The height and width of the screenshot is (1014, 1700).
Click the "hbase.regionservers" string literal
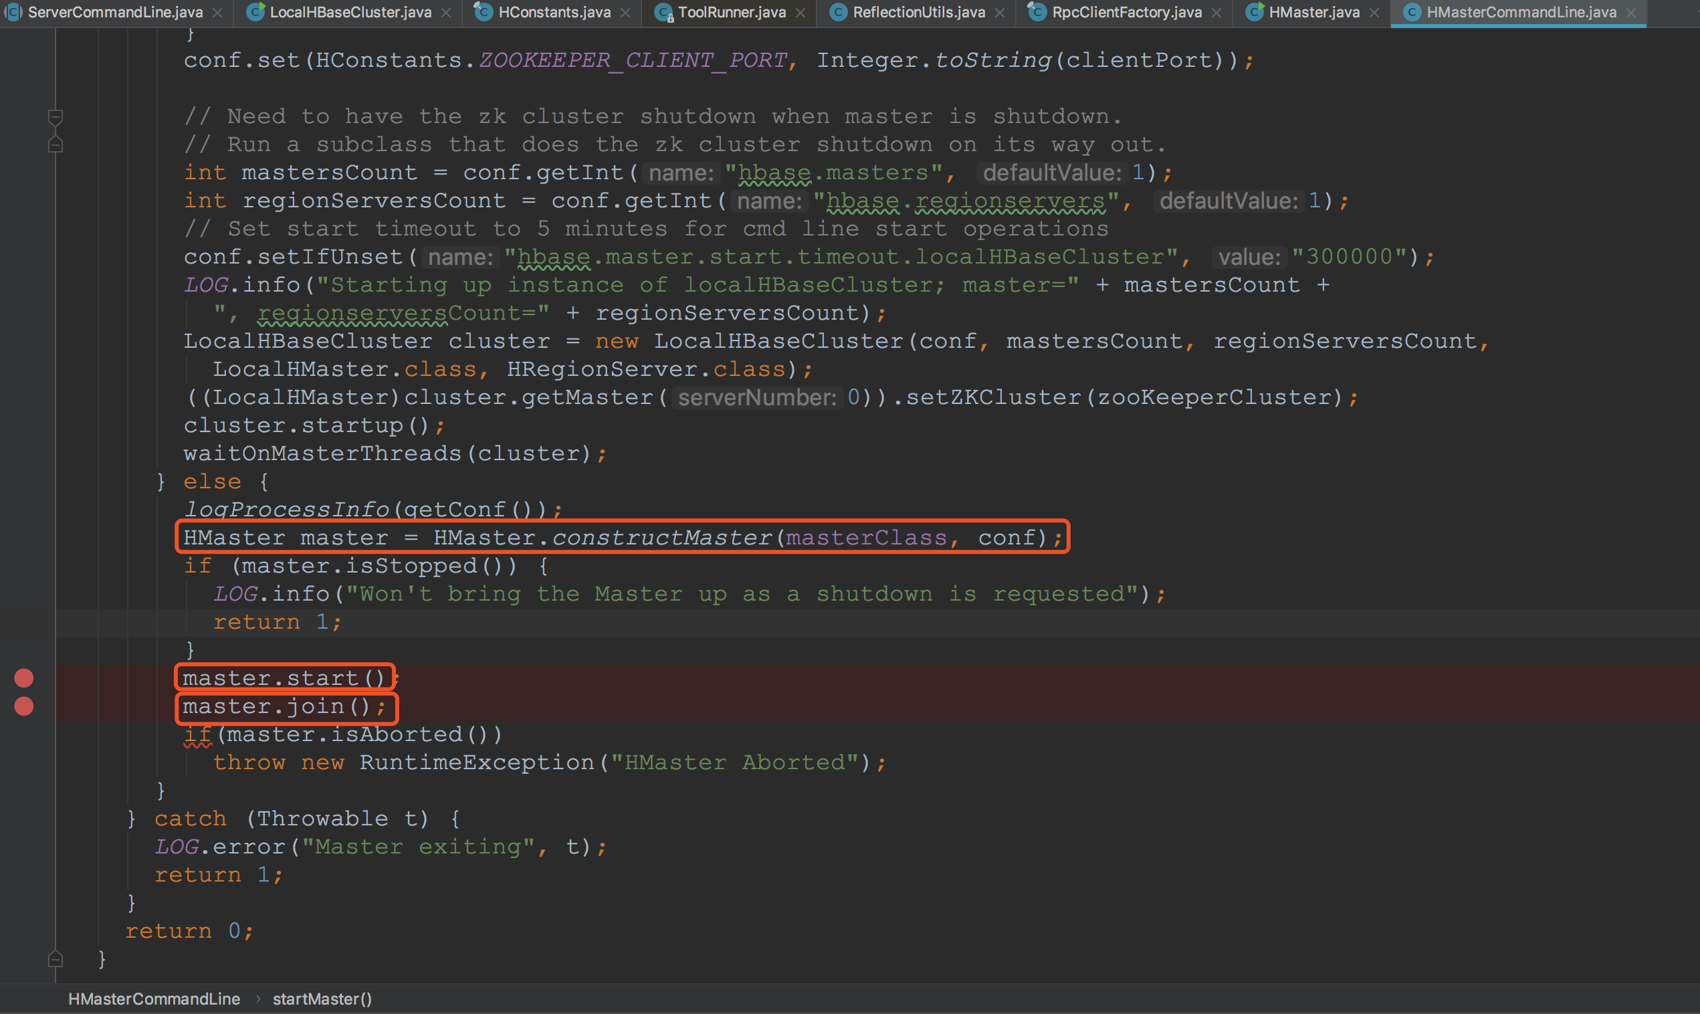[x=966, y=200]
